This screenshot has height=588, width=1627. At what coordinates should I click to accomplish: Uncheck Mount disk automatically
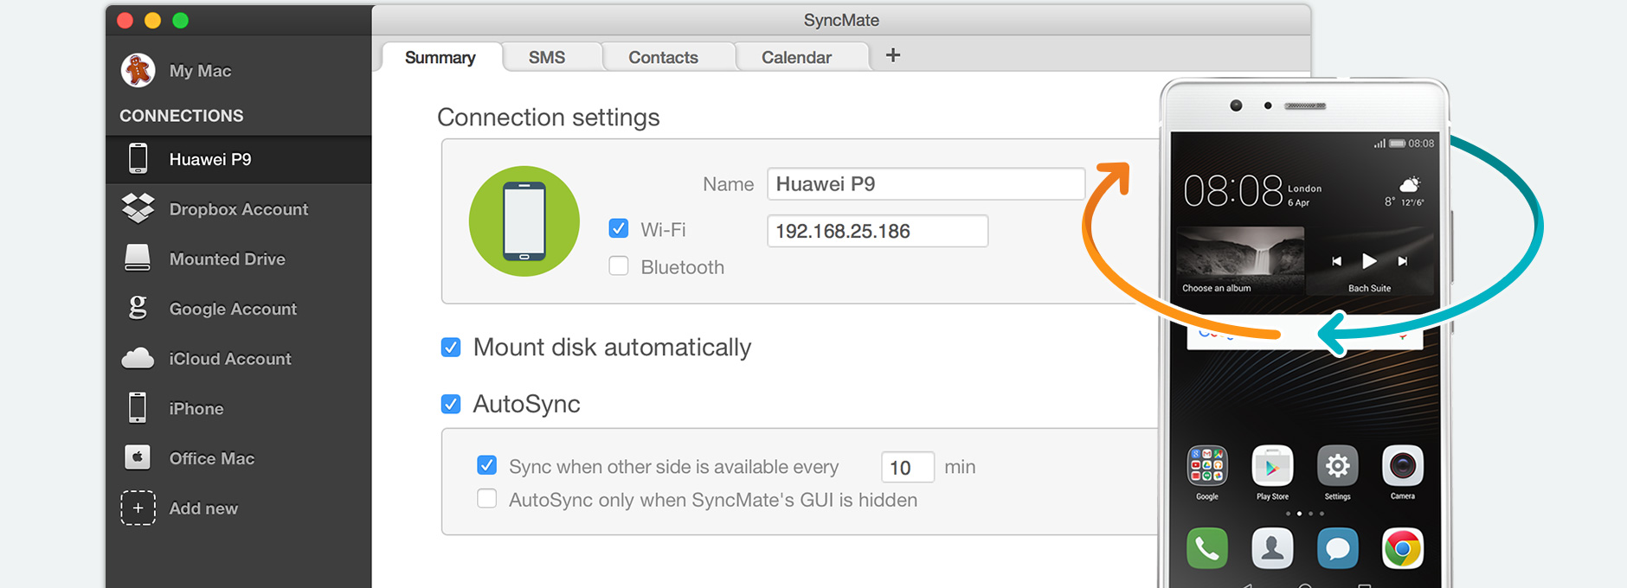[451, 348]
